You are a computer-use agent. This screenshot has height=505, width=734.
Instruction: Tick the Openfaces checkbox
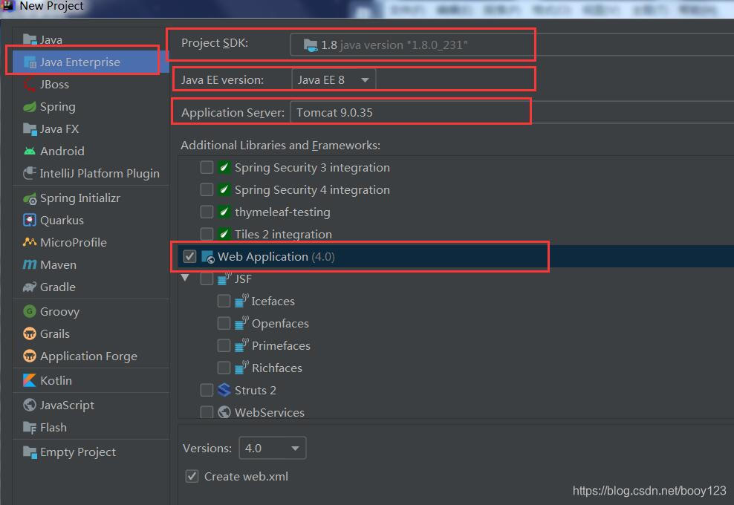pos(224,323)
